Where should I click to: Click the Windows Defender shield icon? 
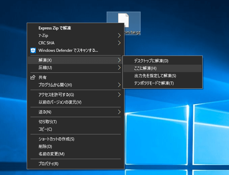(x=33, y=50)
